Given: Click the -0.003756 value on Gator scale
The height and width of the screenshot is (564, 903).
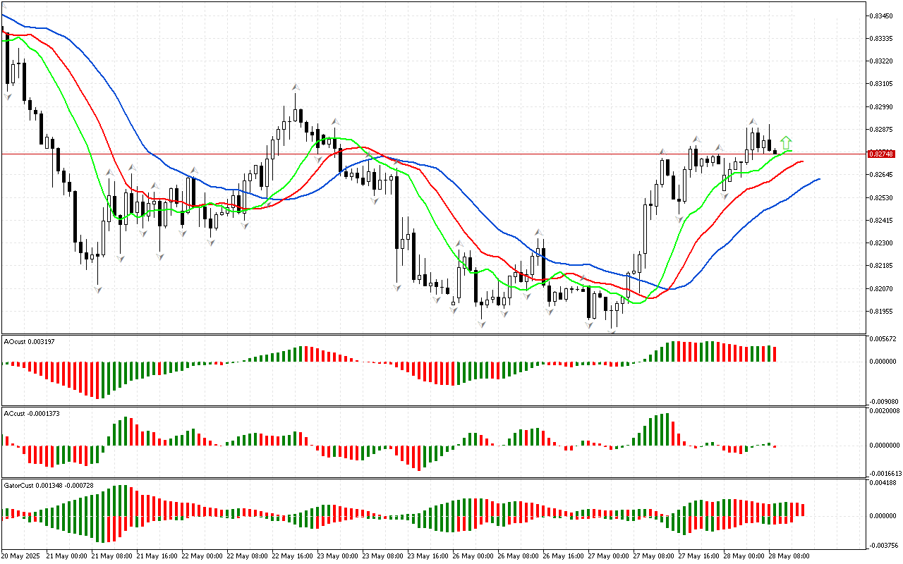Looking at the screenshot, I should click(883, 545).
